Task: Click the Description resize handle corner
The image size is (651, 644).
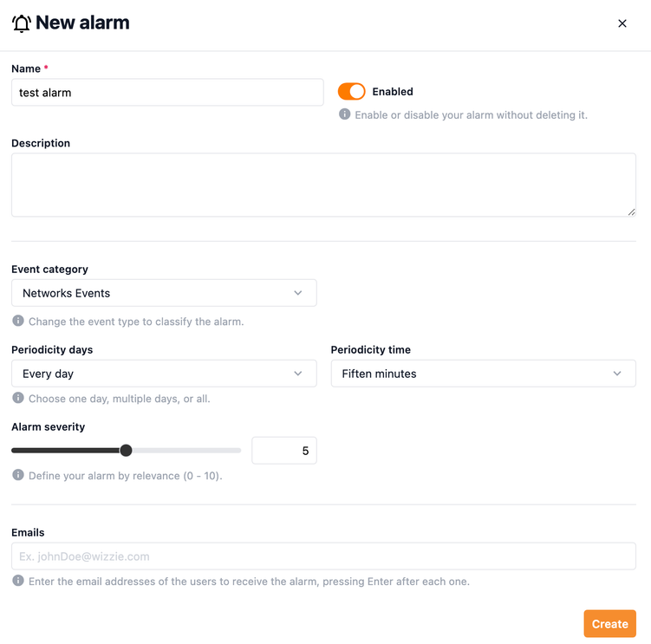Action: point(632,211)
